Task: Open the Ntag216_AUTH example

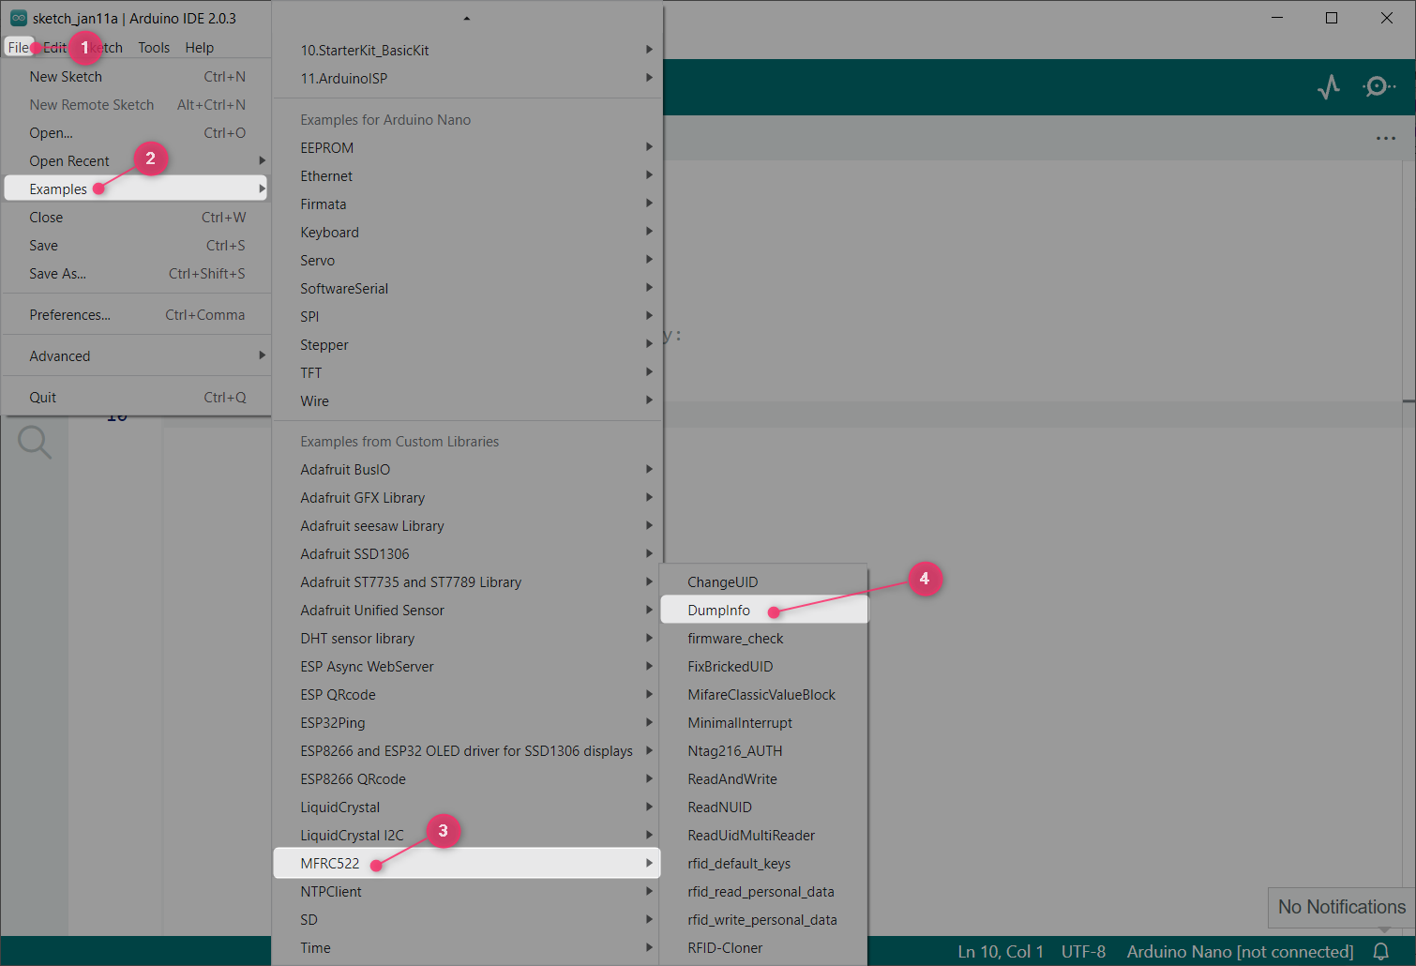Action: point(764,751)
